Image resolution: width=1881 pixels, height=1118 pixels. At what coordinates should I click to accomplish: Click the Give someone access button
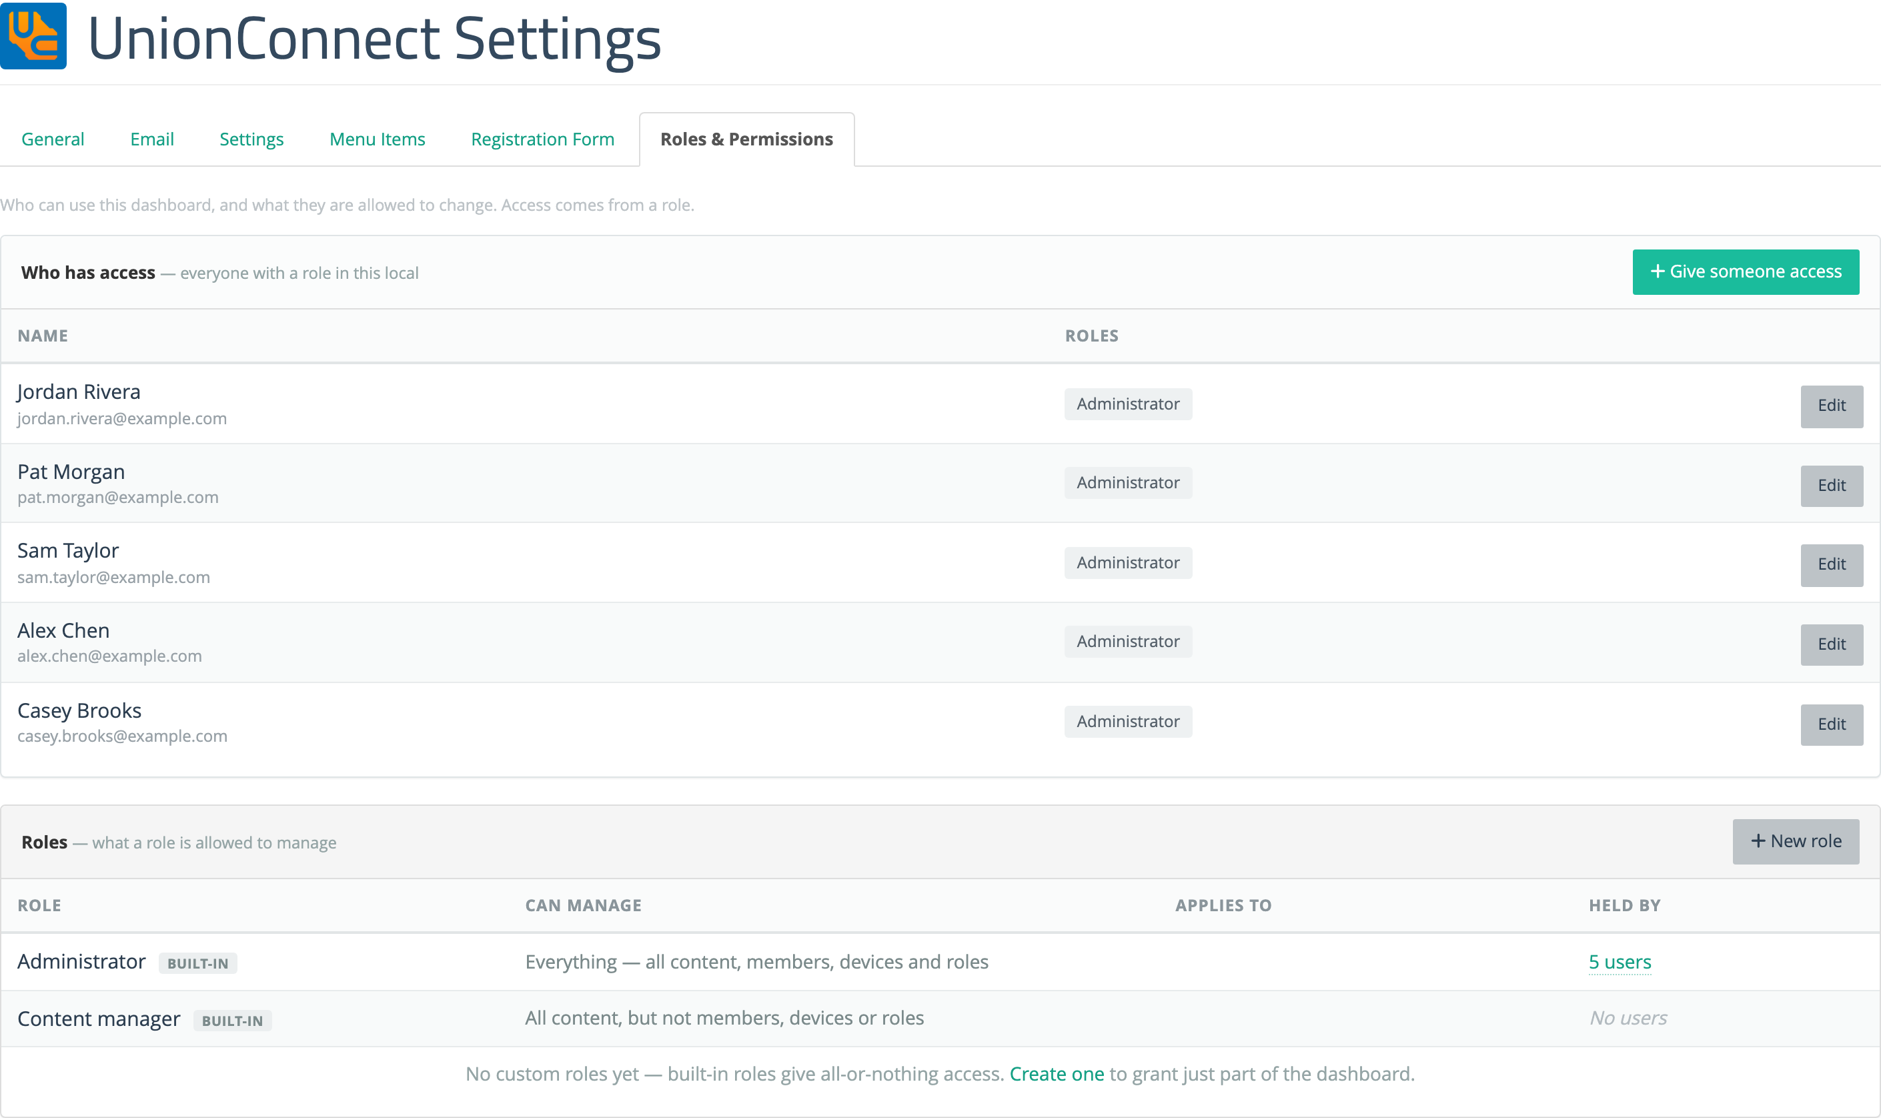(1746, 272)
